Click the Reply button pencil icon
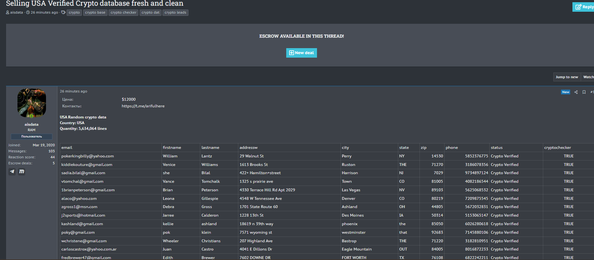The image size is (594, 260). click(578, 7)
